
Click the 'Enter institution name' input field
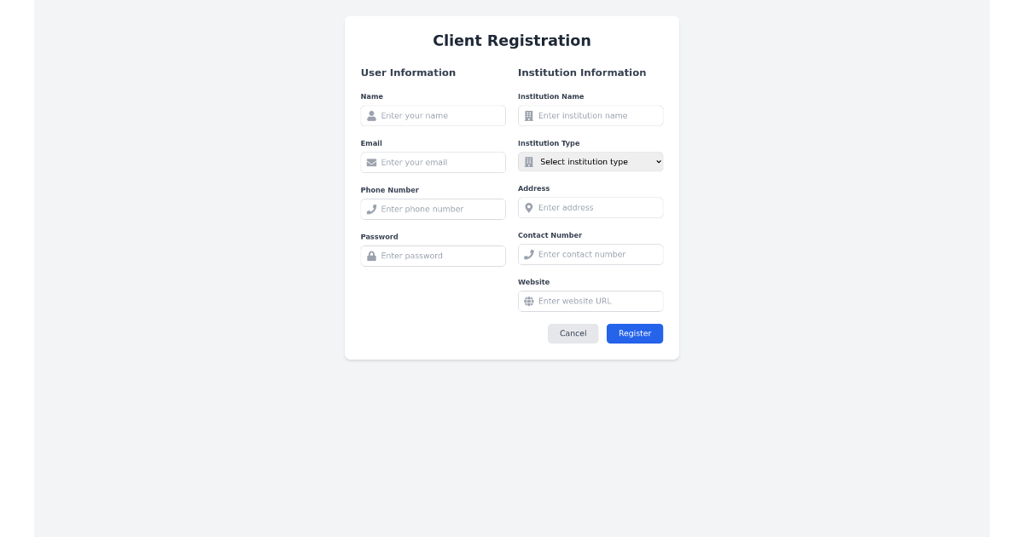coord(593,115)
